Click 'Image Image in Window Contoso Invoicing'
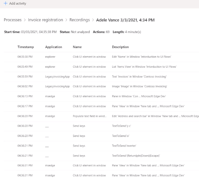 (x=140, y=86)
